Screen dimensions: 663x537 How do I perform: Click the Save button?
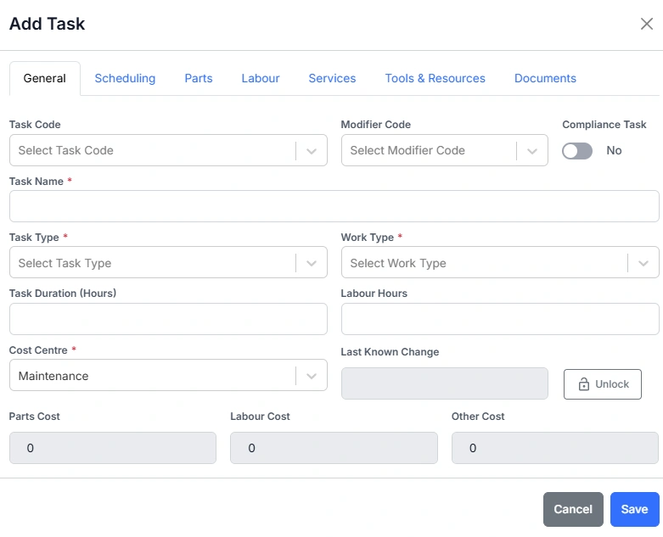[634, 509]
